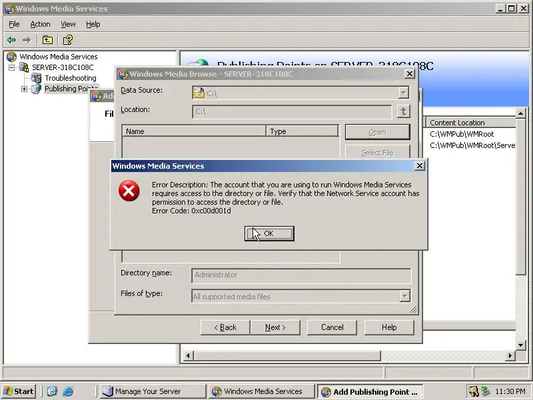This screenshot has height=400, width=533.
Task: Click the red error icon
Action: [129, 191]
